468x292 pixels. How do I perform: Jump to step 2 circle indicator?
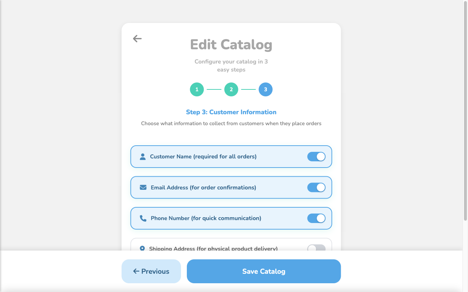[231, 89]
